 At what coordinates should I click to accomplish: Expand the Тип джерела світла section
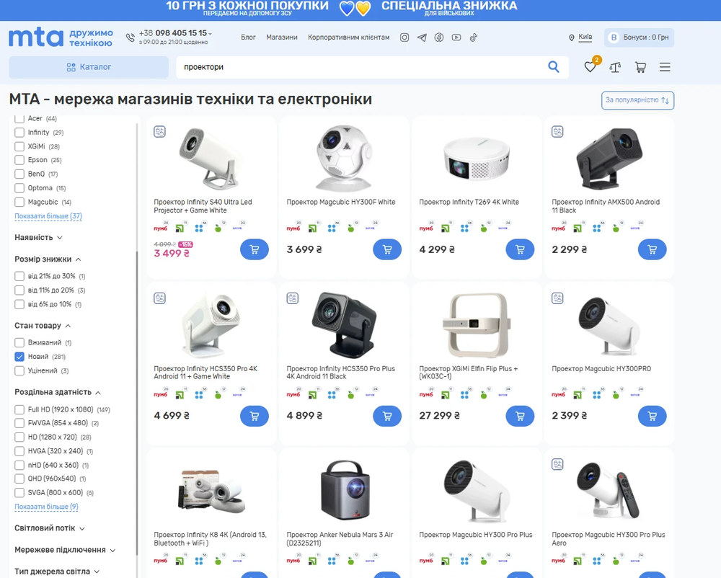pyautogui.click(x=57, y=572)
